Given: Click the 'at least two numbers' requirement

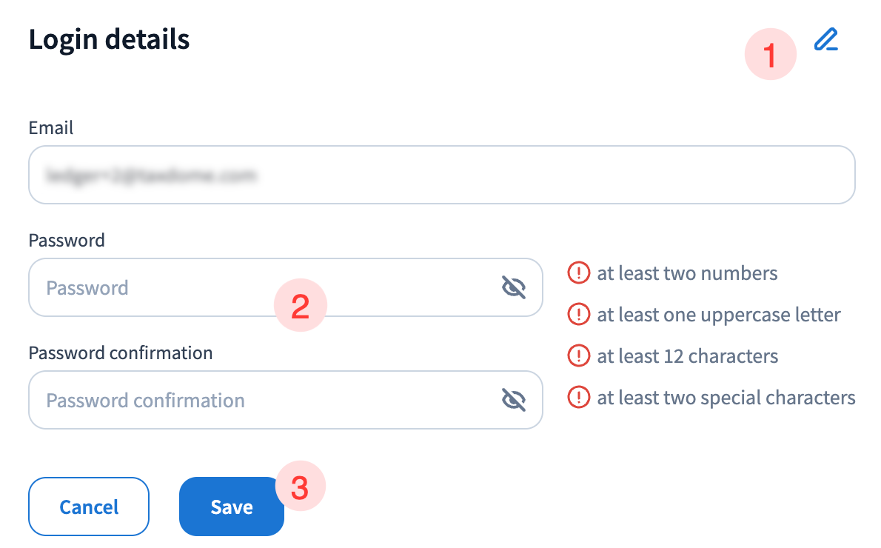Looking at the screenshot, I should [687, 273].
